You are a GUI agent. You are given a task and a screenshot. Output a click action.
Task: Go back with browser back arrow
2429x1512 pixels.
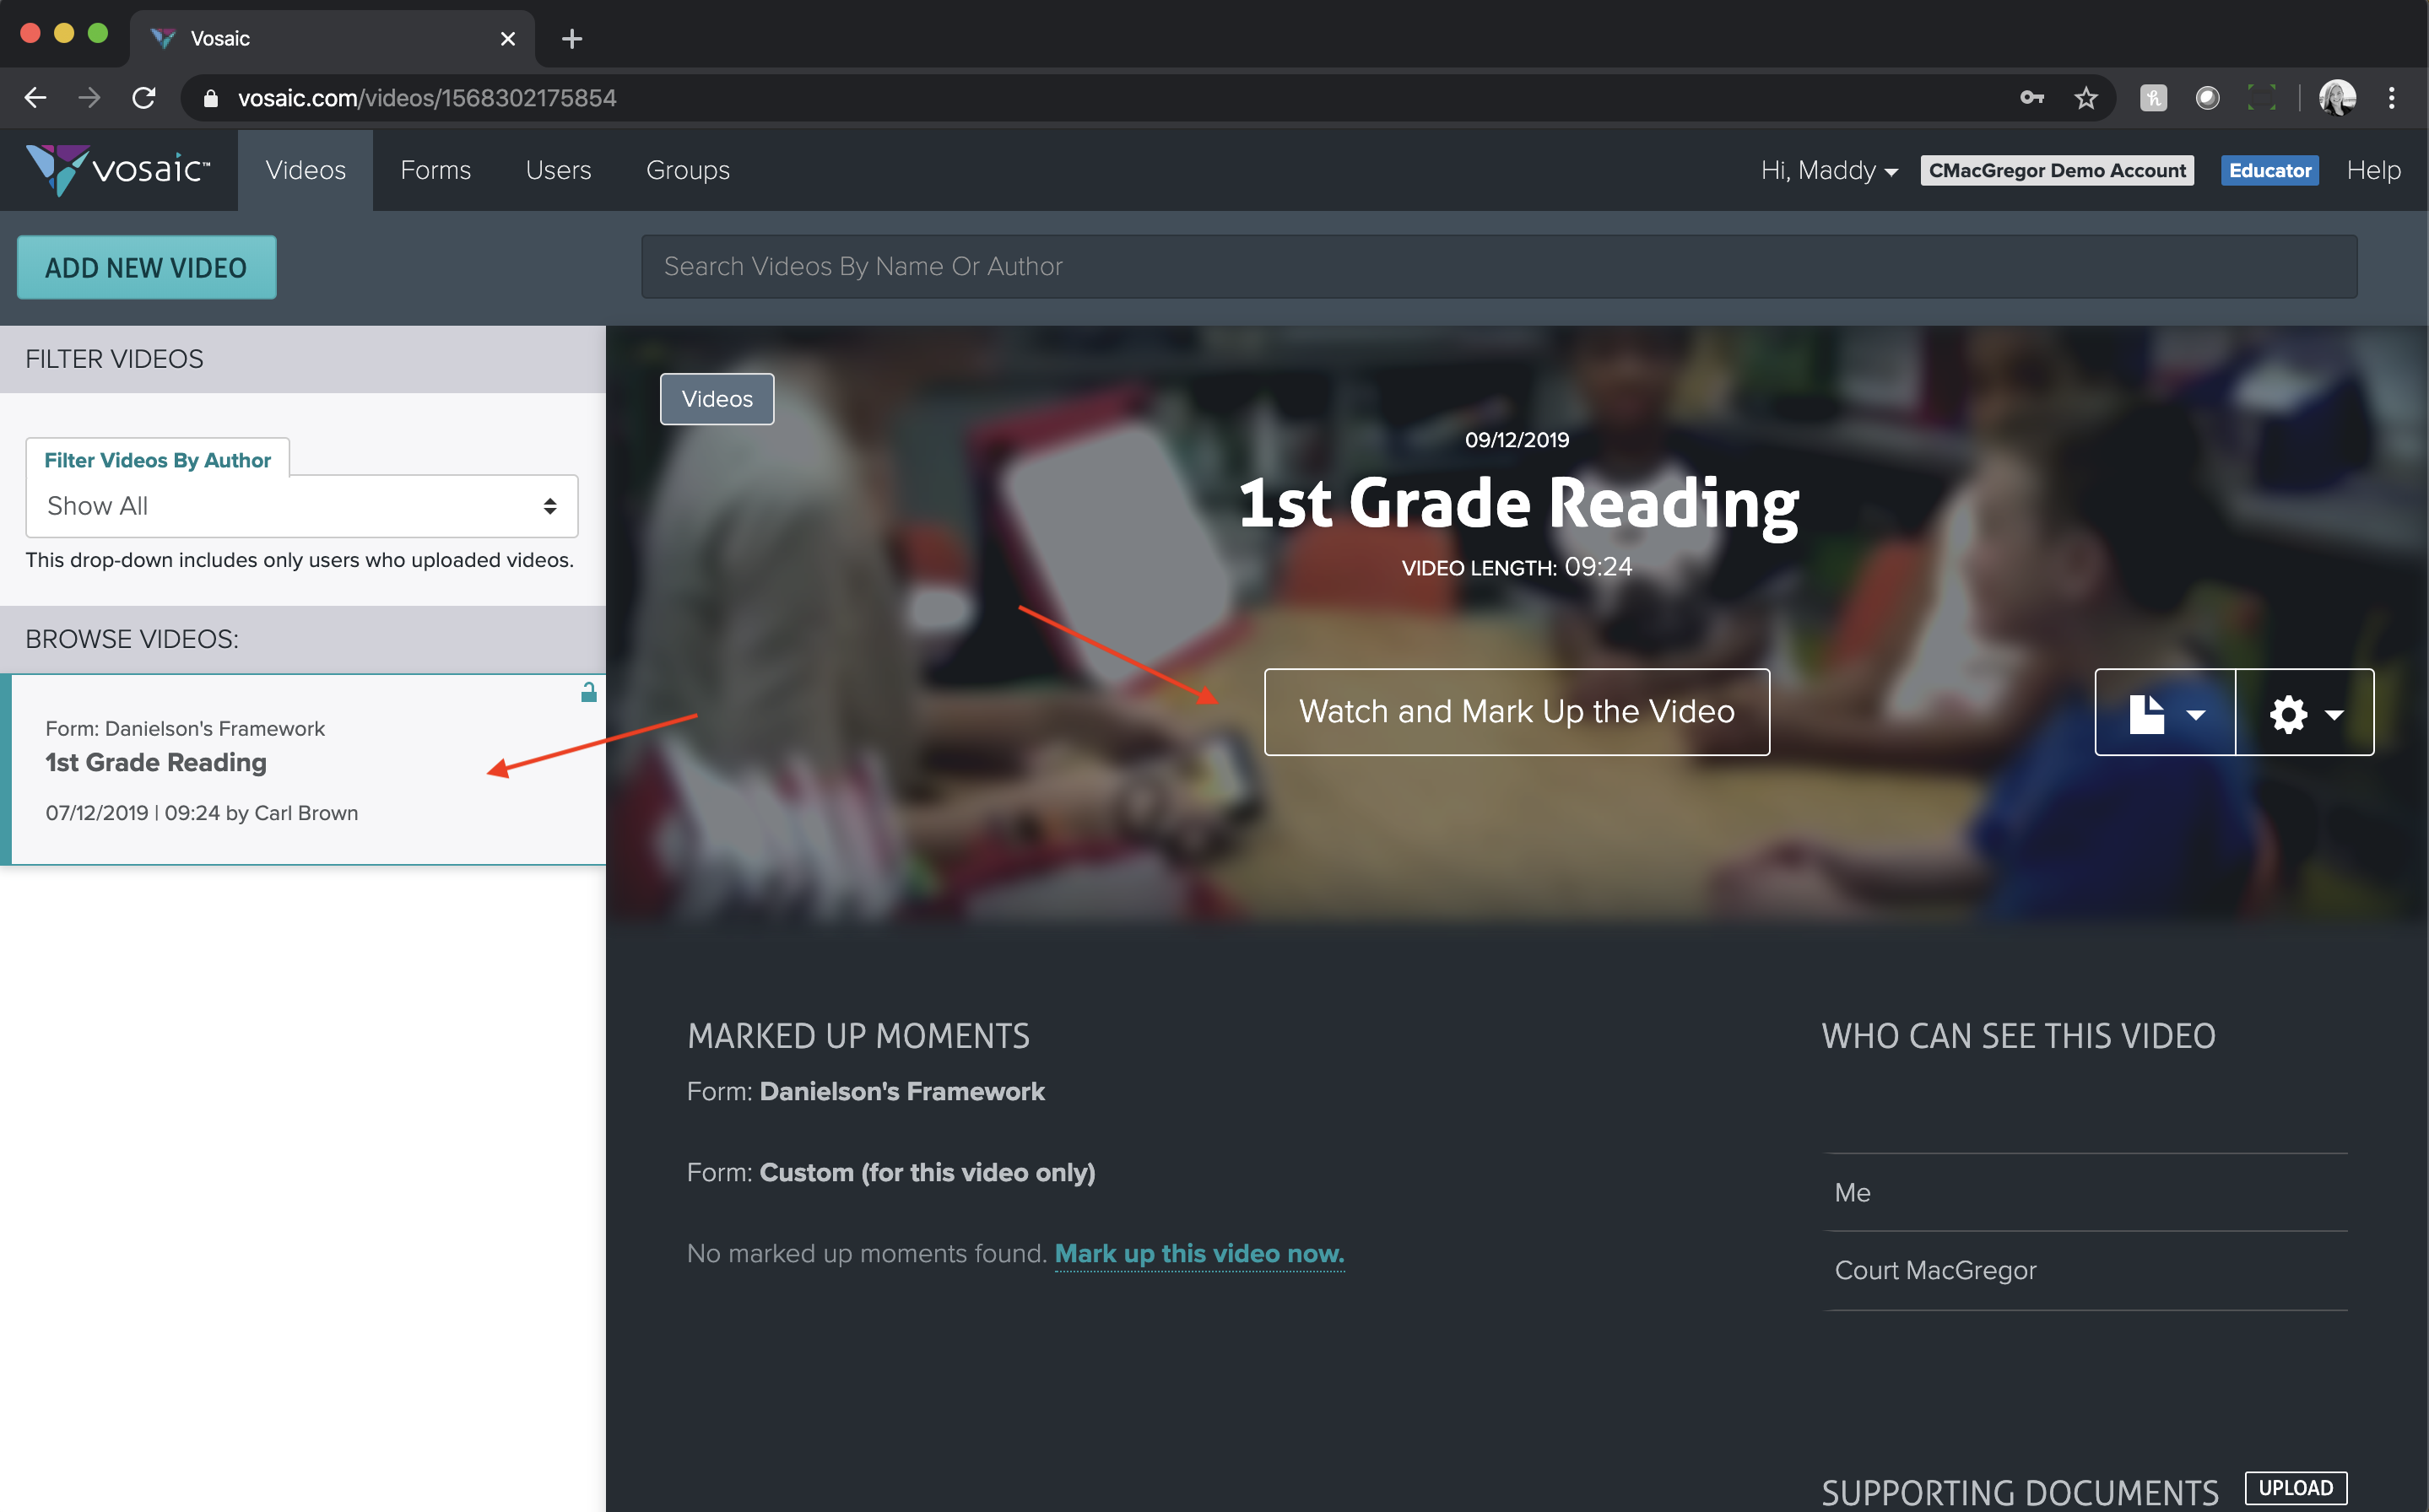[x=35, y=98]
